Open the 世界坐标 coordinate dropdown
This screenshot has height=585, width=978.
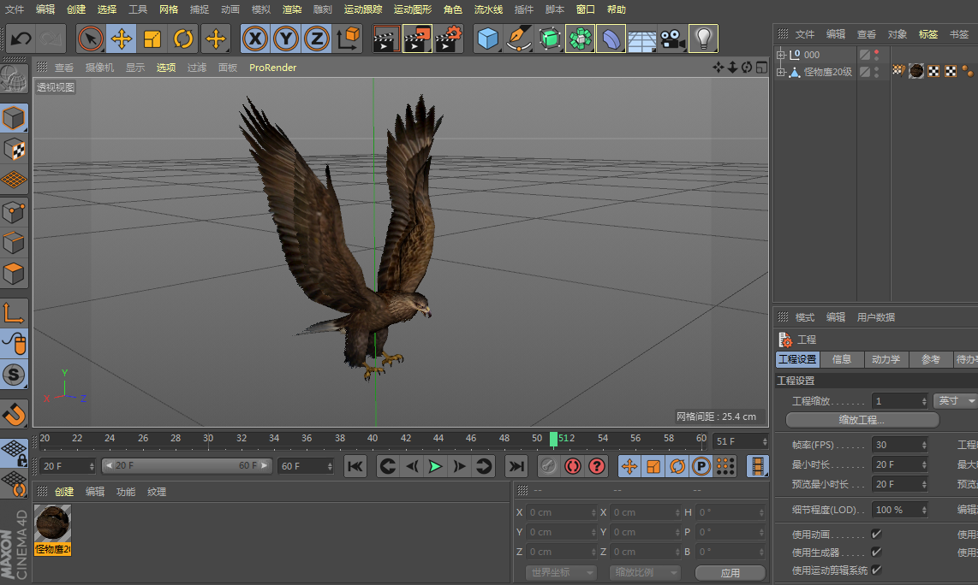pos(561,572)
